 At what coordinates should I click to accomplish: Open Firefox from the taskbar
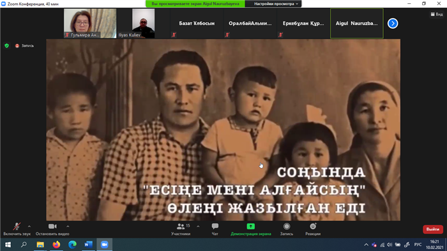click(x=56, y=245)
